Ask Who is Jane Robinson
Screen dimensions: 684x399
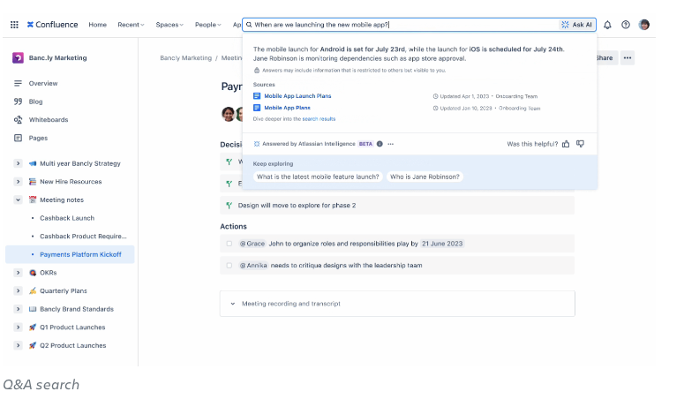click(x=425, y=177)
